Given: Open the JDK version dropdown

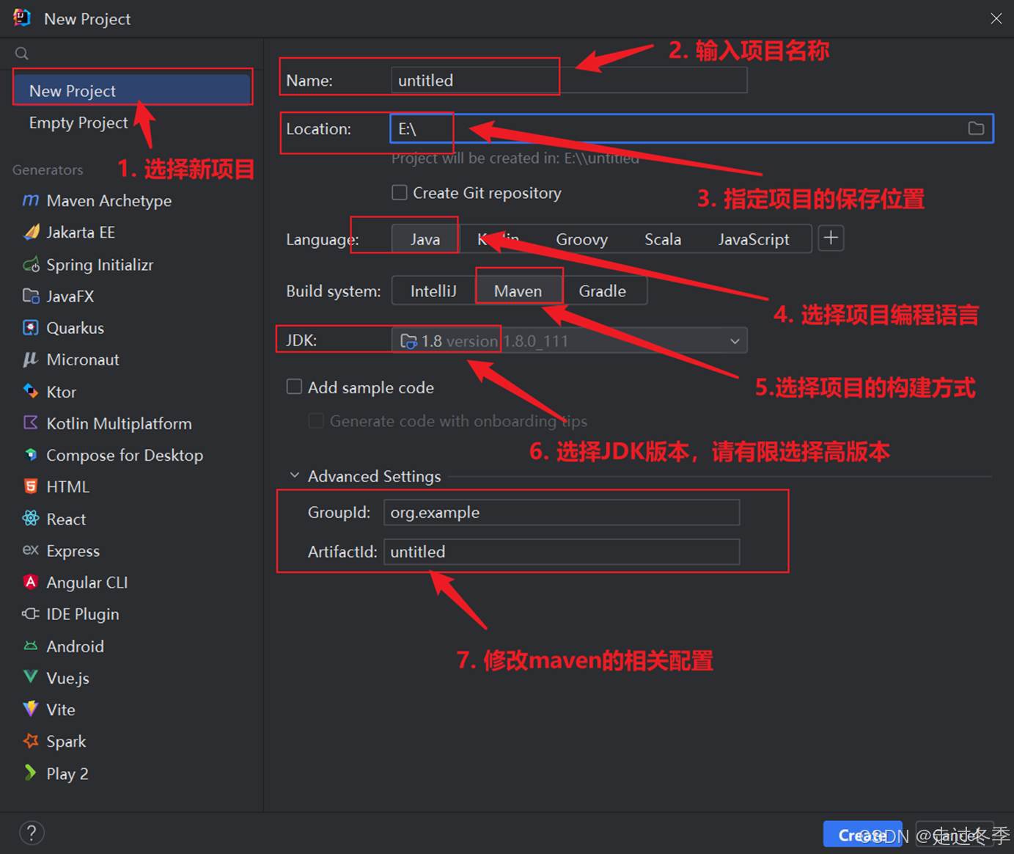Looking at the screenshot, I should point(570,340).
